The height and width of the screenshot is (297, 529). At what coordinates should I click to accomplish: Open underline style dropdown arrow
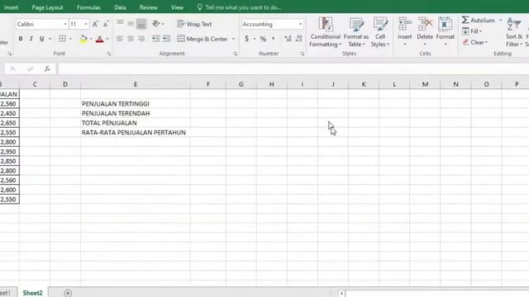[50, 39]
